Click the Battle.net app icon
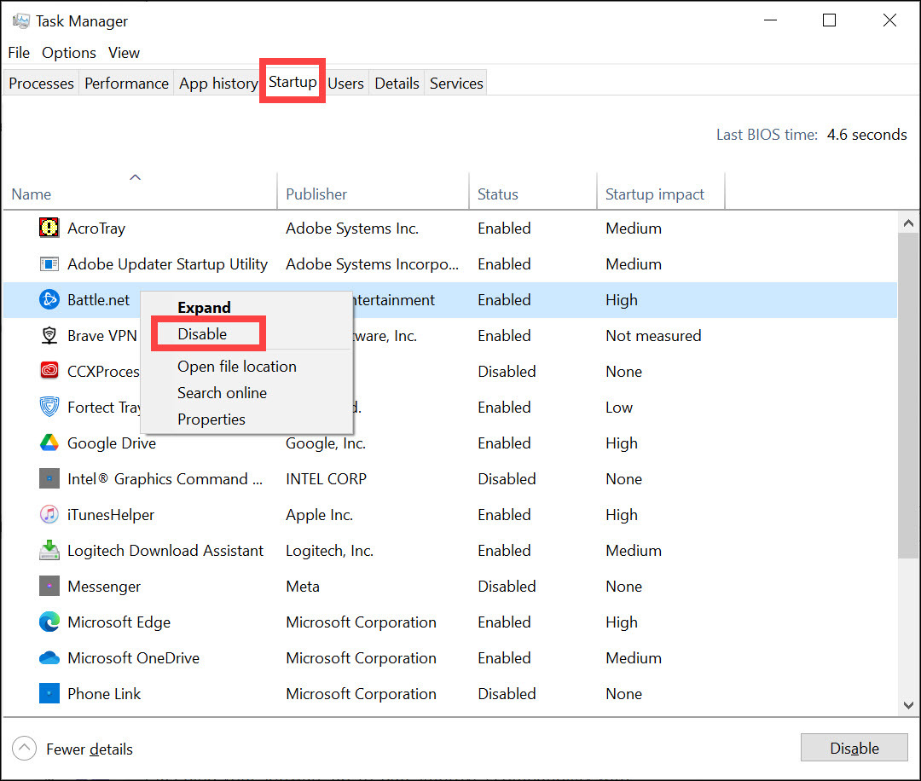The width and height of the screenshot is (921, 781). 49,299
